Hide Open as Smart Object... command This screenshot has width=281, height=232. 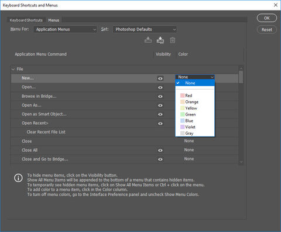tap(160, 114)
